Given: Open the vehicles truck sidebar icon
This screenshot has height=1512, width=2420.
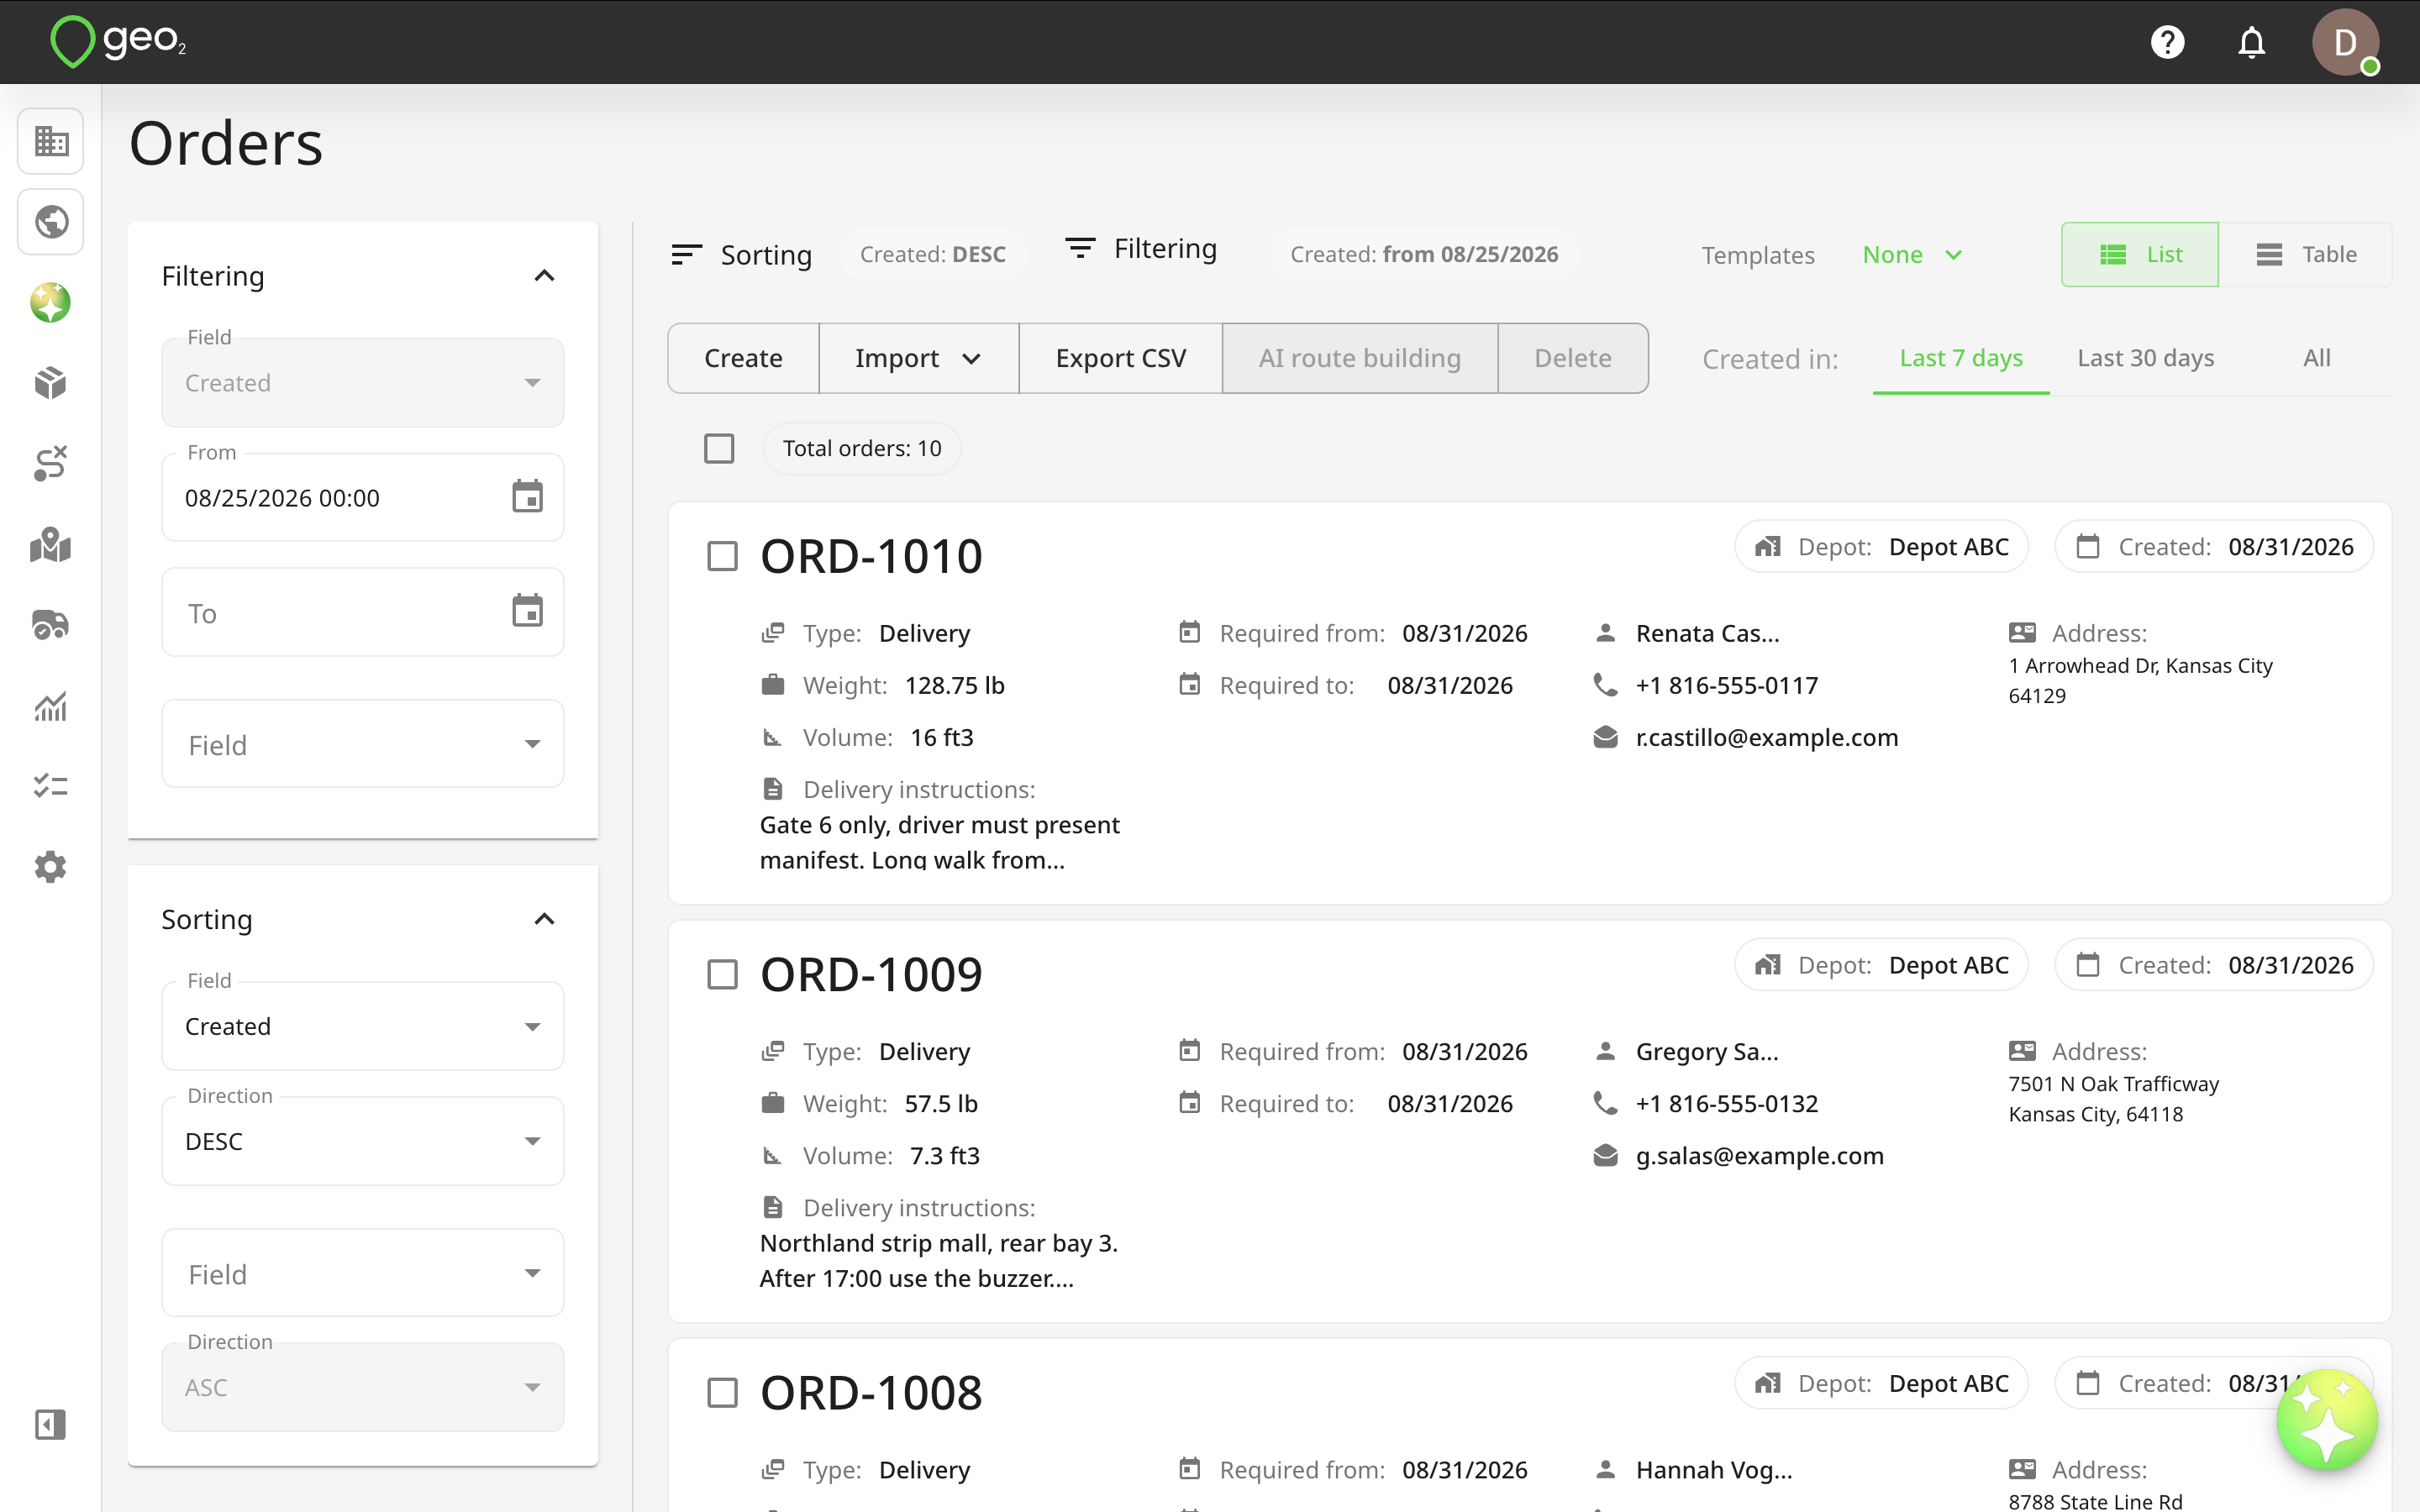Looking at the screenshot, I should (x=51, y=625).
